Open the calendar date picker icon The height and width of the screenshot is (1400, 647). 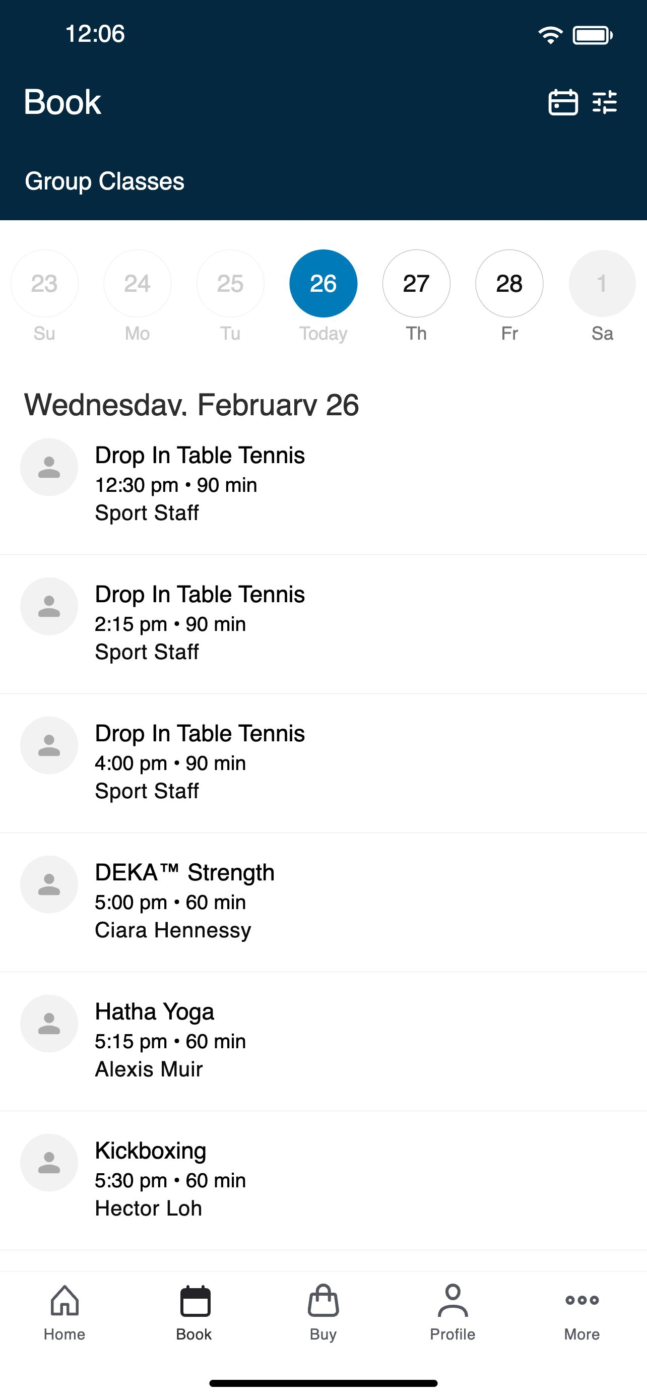(x=563, y=102)
